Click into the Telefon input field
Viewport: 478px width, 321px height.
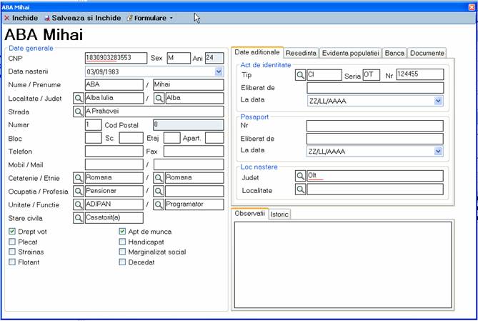pyautogui.click(x=113, y=151)
